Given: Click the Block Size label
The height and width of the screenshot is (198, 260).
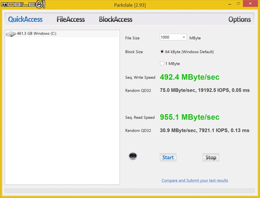Looking at the screenshot, I should coord(134,52).
